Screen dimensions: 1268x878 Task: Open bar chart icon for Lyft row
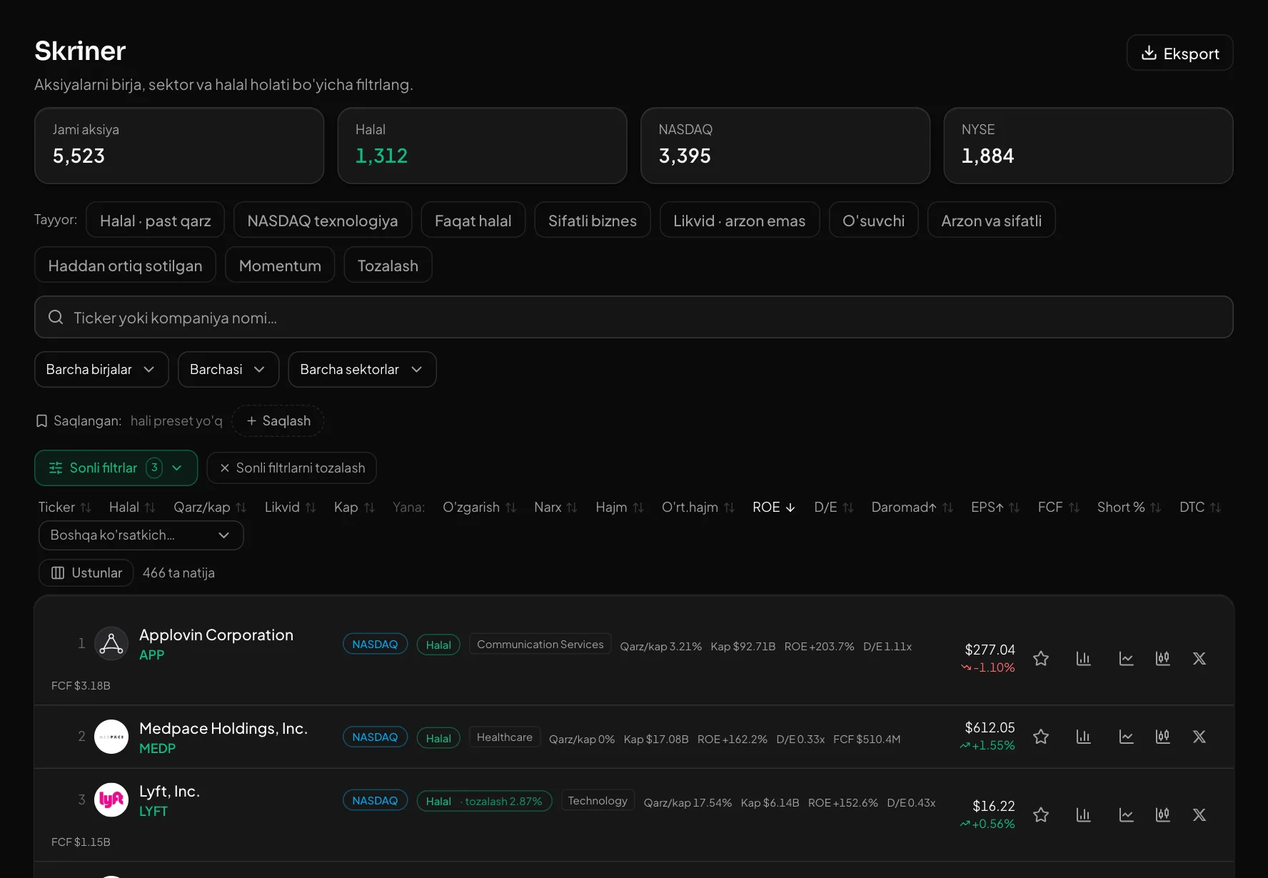[x=1084, y=814]
